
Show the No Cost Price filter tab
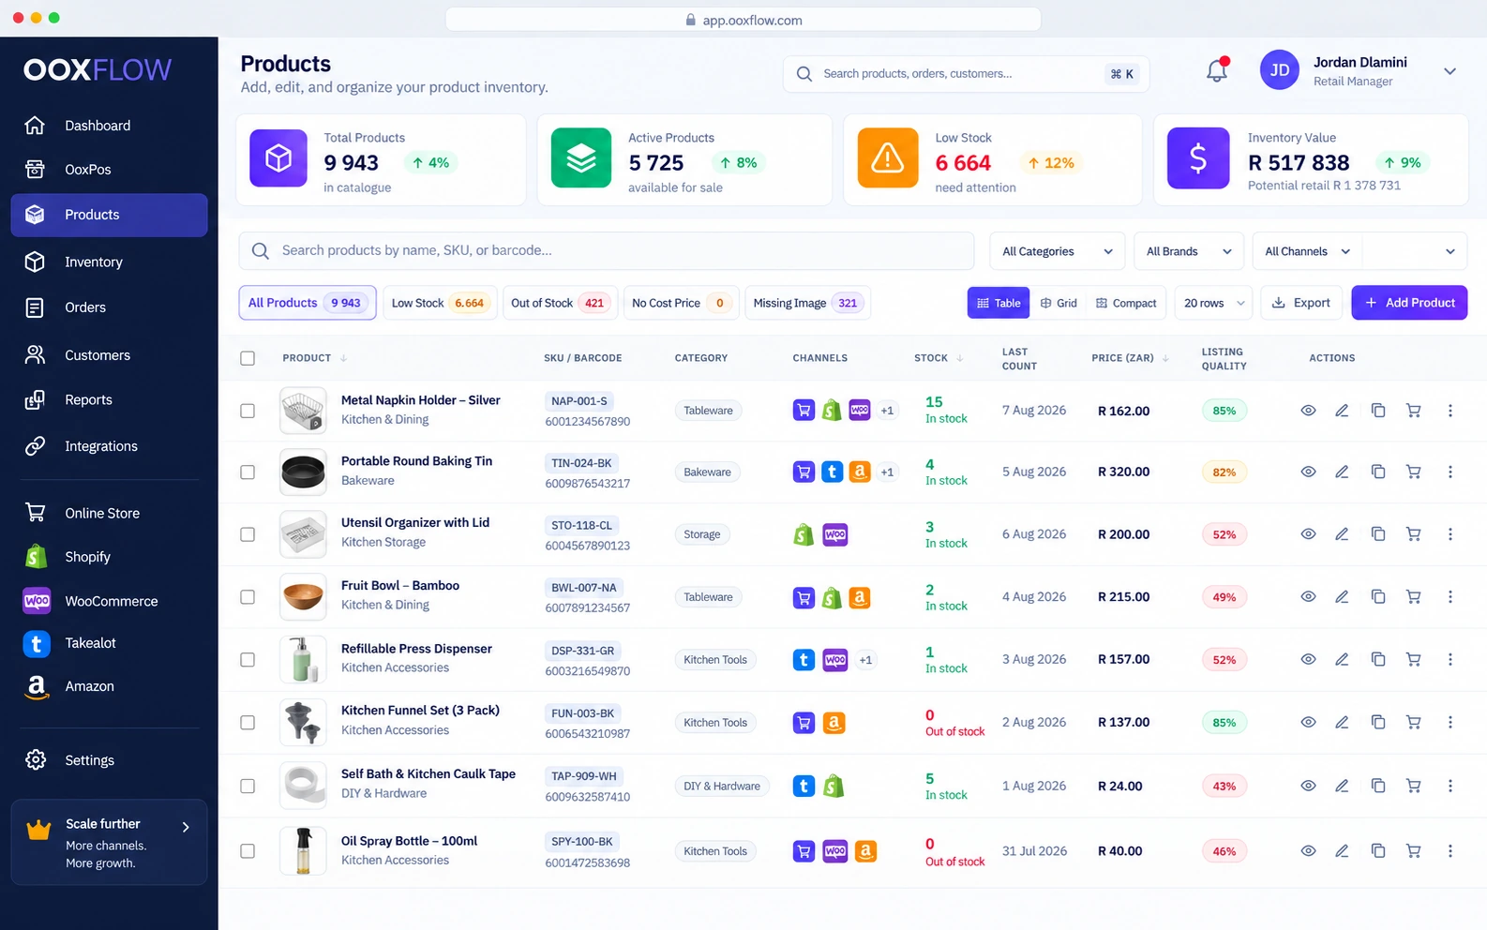click(681, 303)
